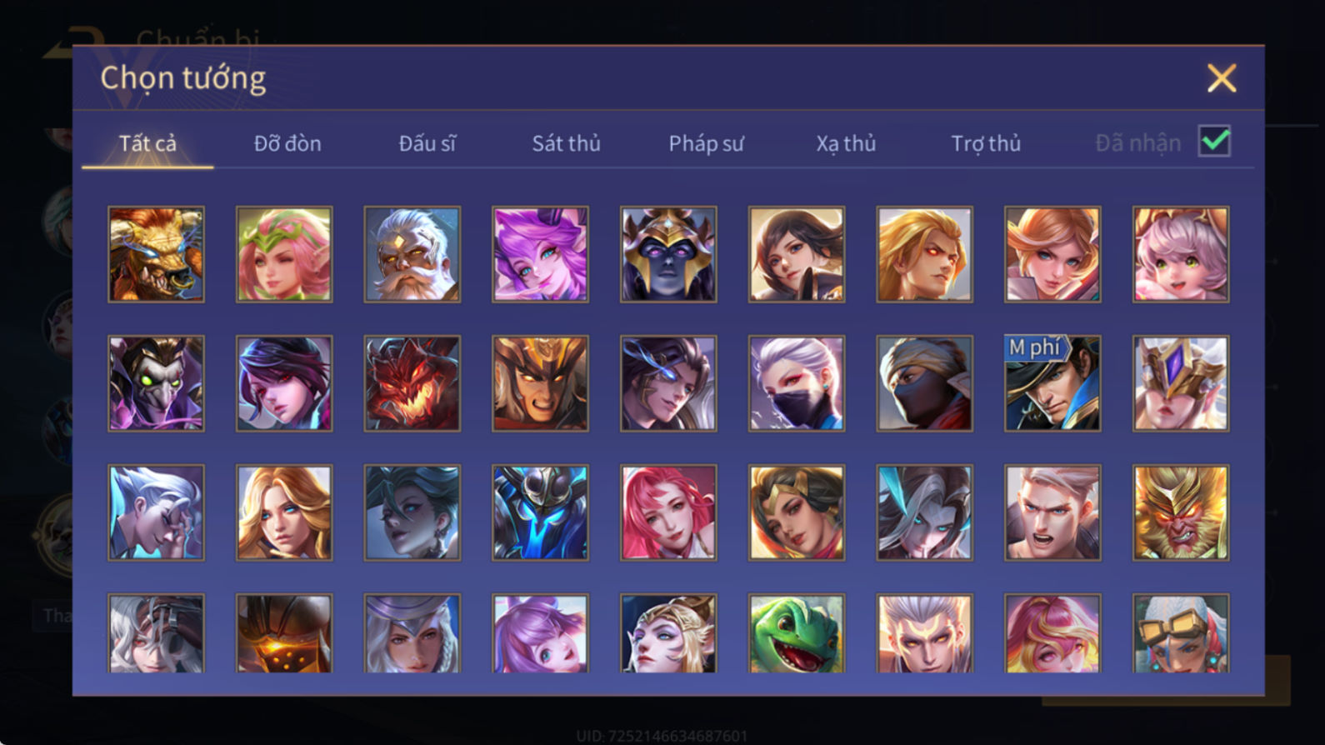Screen dimensions: 1325x745
Task: Select the green-eyed plague mask hero
Action: (x=156, y=383)
